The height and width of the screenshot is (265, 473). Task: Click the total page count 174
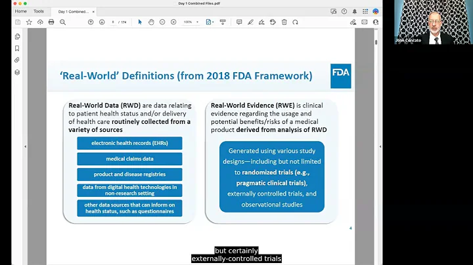124,22
